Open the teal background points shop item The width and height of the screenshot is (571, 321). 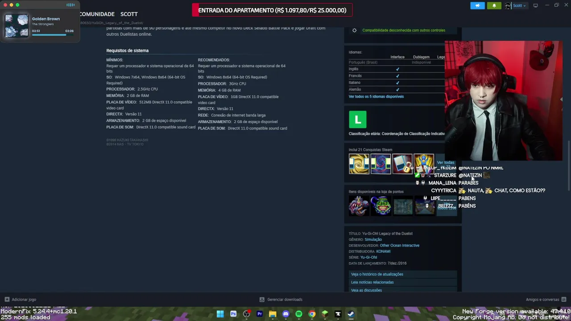[x=402, y=206]
